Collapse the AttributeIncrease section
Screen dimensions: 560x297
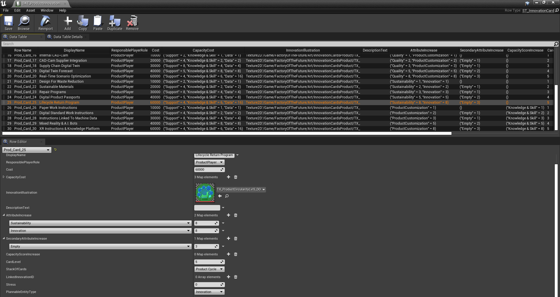pos(3,215)
